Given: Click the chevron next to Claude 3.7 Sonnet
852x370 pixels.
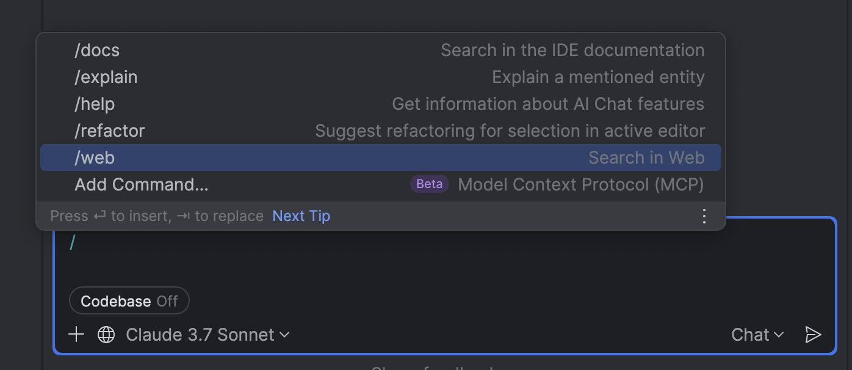Looking at the screenshot, I should tap(284, 335).
